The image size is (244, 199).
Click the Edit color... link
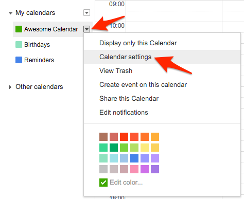pyautogui.click(x=126, y=183)
